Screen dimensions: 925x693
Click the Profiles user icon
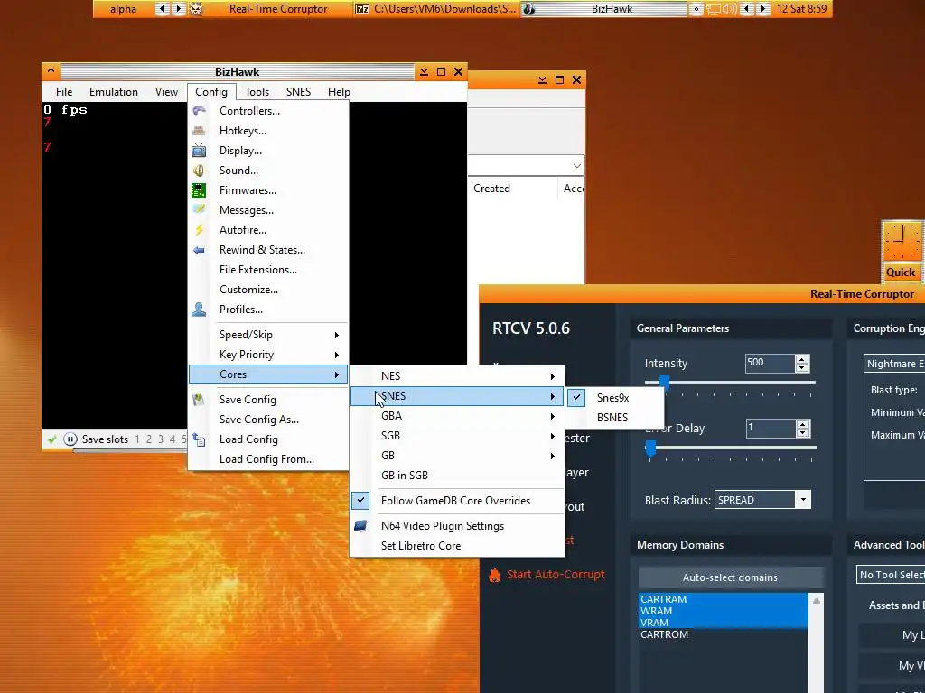(x=199, y=310)
